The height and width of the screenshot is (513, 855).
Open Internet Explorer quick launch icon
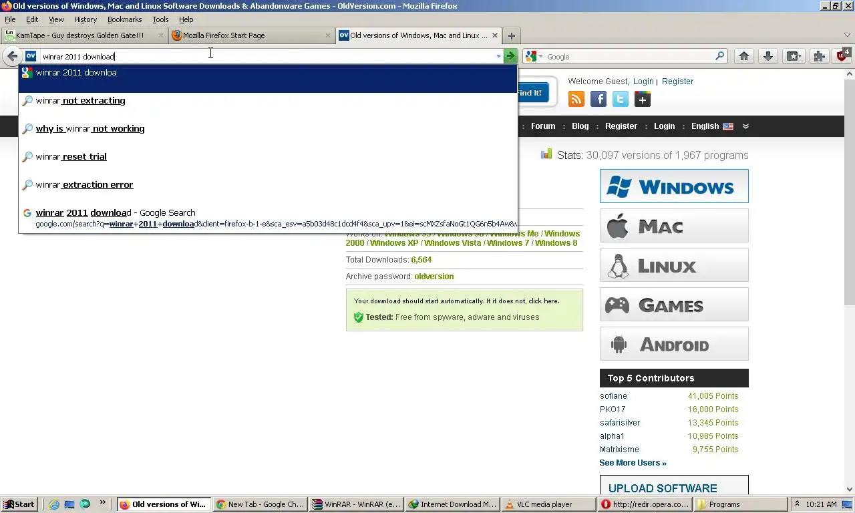coord(54,504)
